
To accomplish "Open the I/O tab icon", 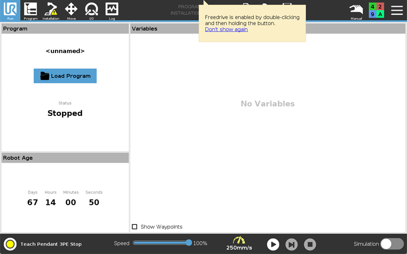I will 92,10.
